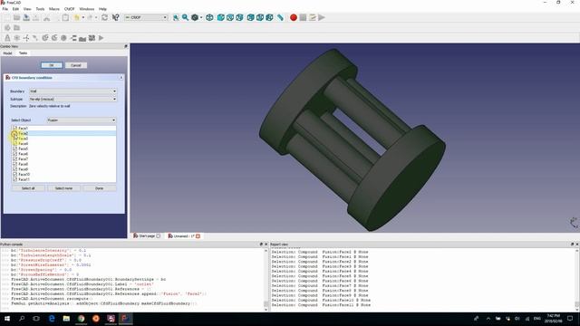The image size is (580, 326).
Task: Toggle the Face6 checkbox
Action: [x=15, y=154]
